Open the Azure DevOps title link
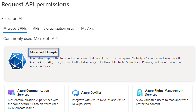The width and height of the screenshot is (196, 112). coord(91,93)
